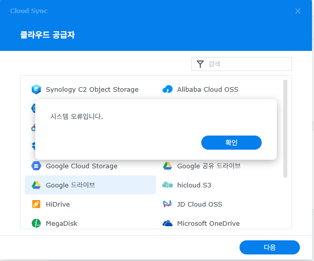The height and width of the screenshot is (261, 314).
Task: Choose hicloud S3 label
Action: click(194, 185)
